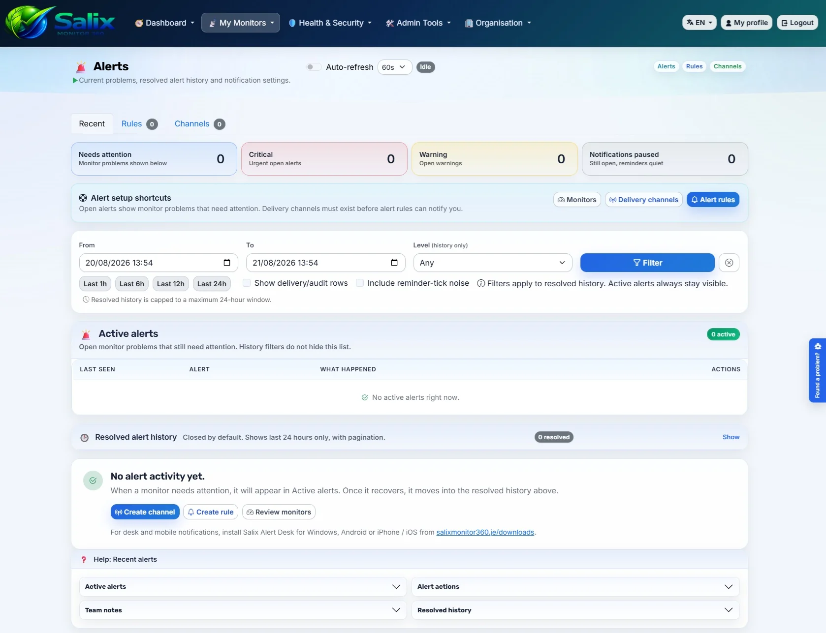
Task: Open the Dashboard menu
Action: pos(165,23)
